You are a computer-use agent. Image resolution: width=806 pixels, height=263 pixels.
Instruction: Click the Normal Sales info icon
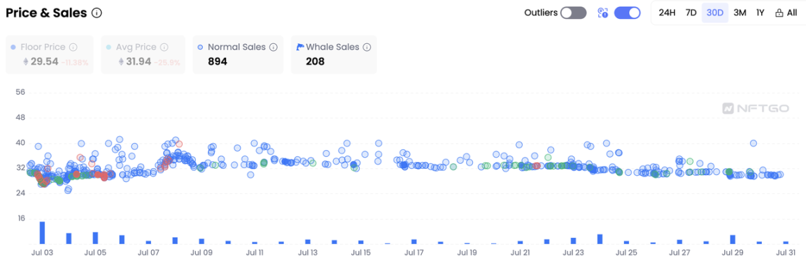pyautogui.click(x=274, y=47)
